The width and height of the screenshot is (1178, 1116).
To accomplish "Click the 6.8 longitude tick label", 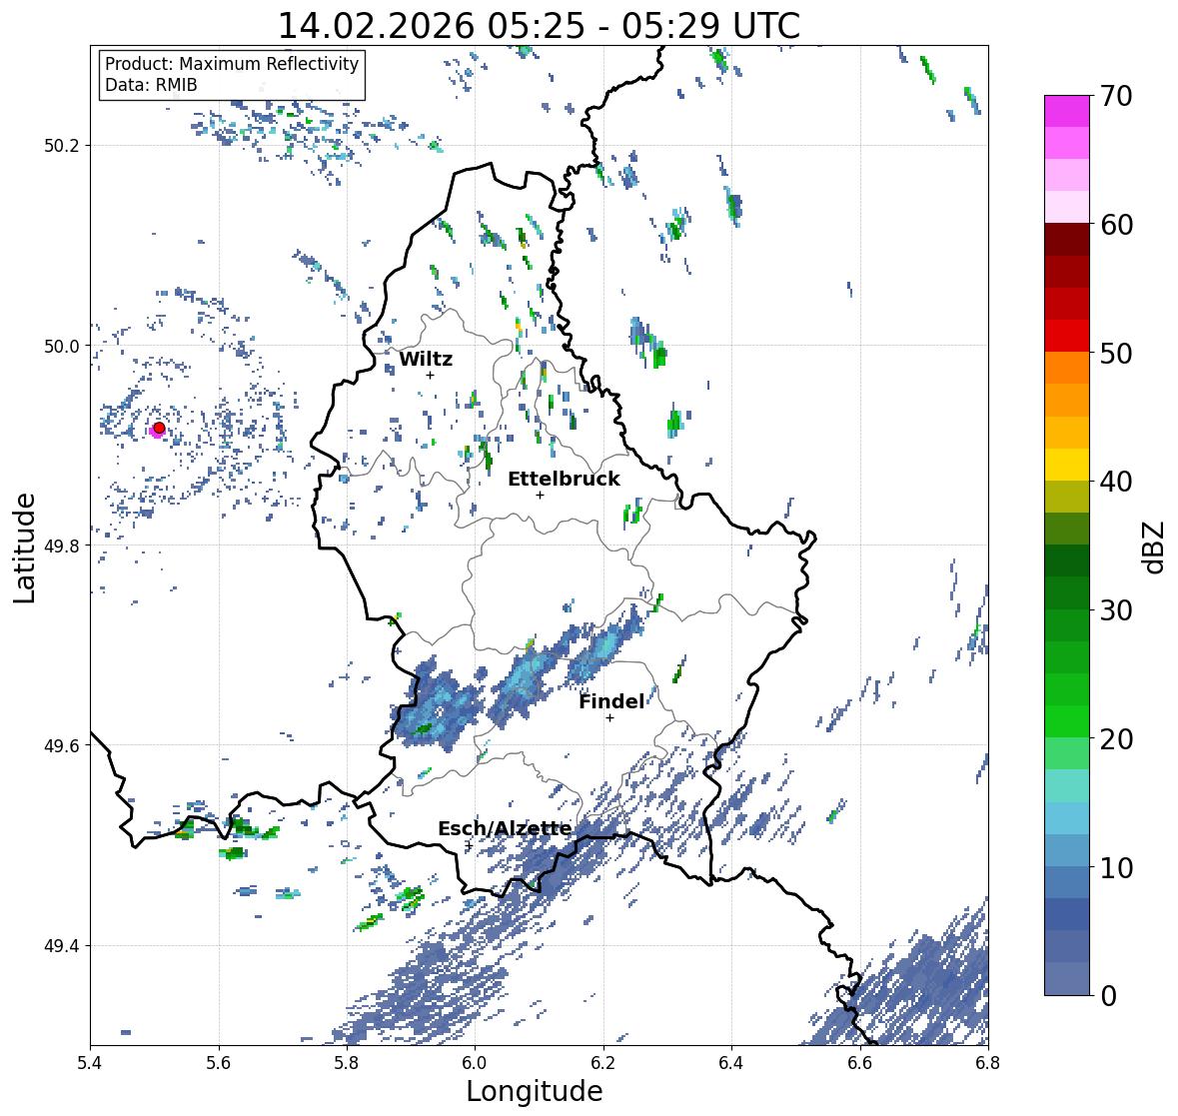I will [x=988, y=1063].
